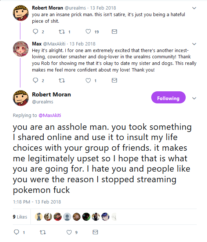Open Robert Moran's avatar on main tweet
Image resolution: width=207 pixels, height=242 pixels.
(x=21, y=98)
